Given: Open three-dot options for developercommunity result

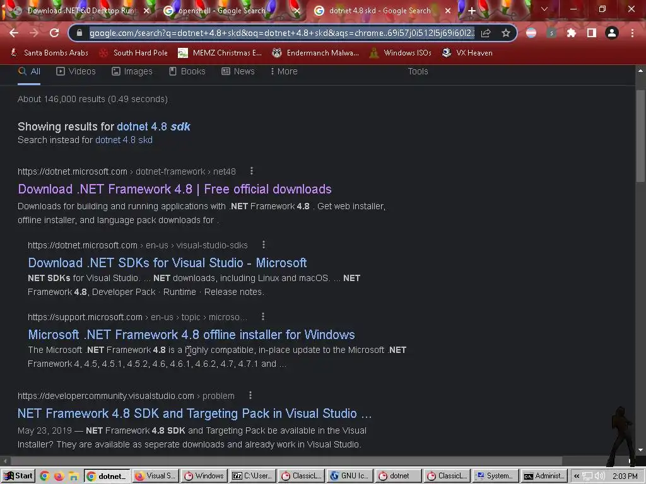Looking at the screenshot, I should [x=250, y=396].
